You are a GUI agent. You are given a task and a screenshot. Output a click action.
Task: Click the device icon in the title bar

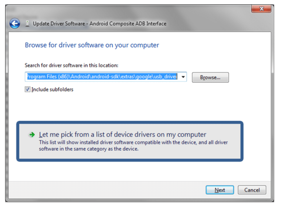(x=27, y=24)
